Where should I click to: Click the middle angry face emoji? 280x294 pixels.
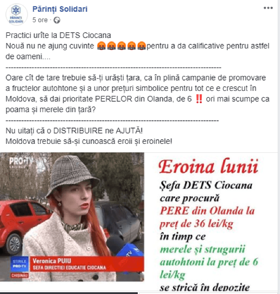click(121, 46)
